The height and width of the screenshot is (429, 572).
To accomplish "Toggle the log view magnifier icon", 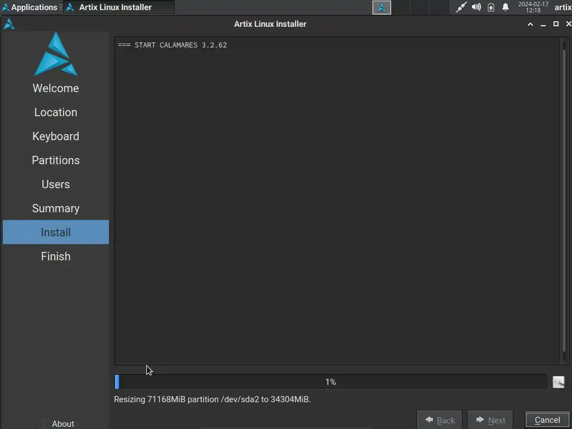I will point(559,382).
